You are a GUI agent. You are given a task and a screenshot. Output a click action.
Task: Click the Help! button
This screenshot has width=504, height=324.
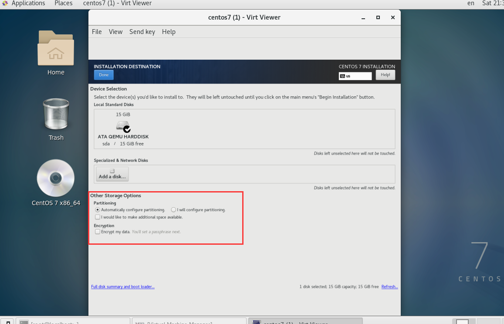pyautogui.click(x=386, y=75)
